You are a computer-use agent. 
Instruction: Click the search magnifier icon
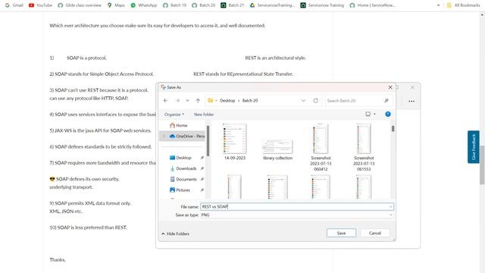[386, 101]
